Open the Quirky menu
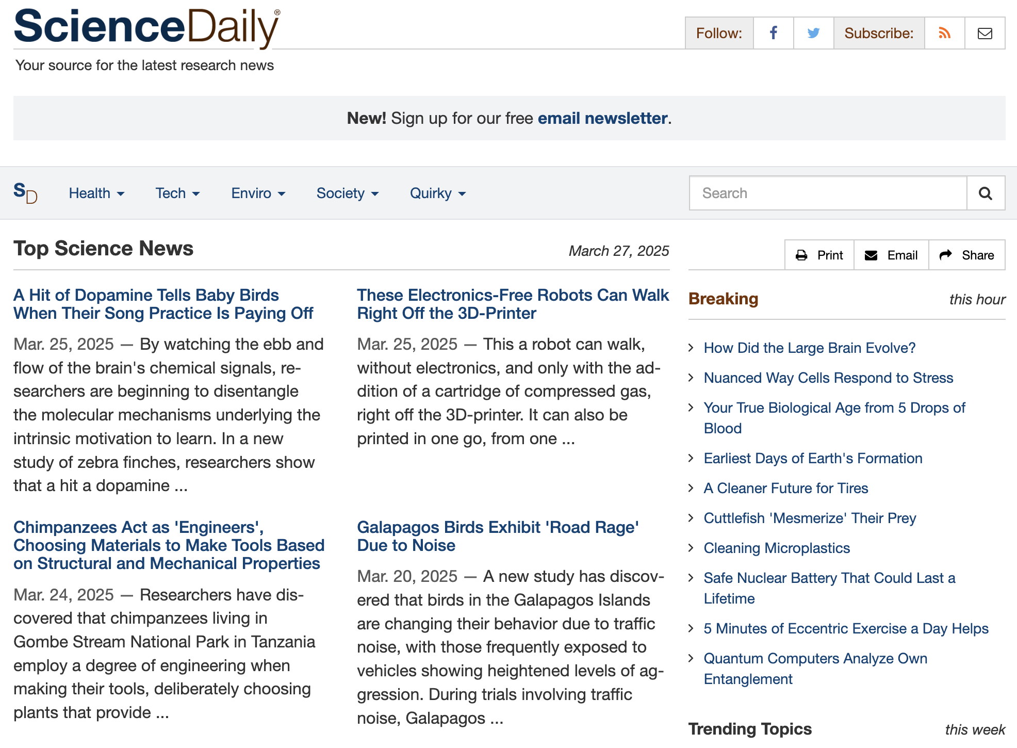This screenshot has height=748, width=1017. (x=437, y=193)
